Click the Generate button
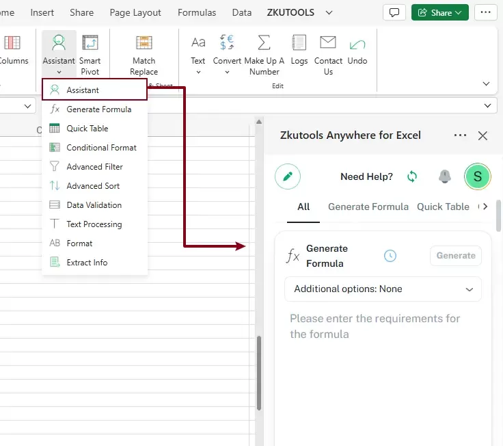This screenshot has width=503, height=446. (456, 256)
